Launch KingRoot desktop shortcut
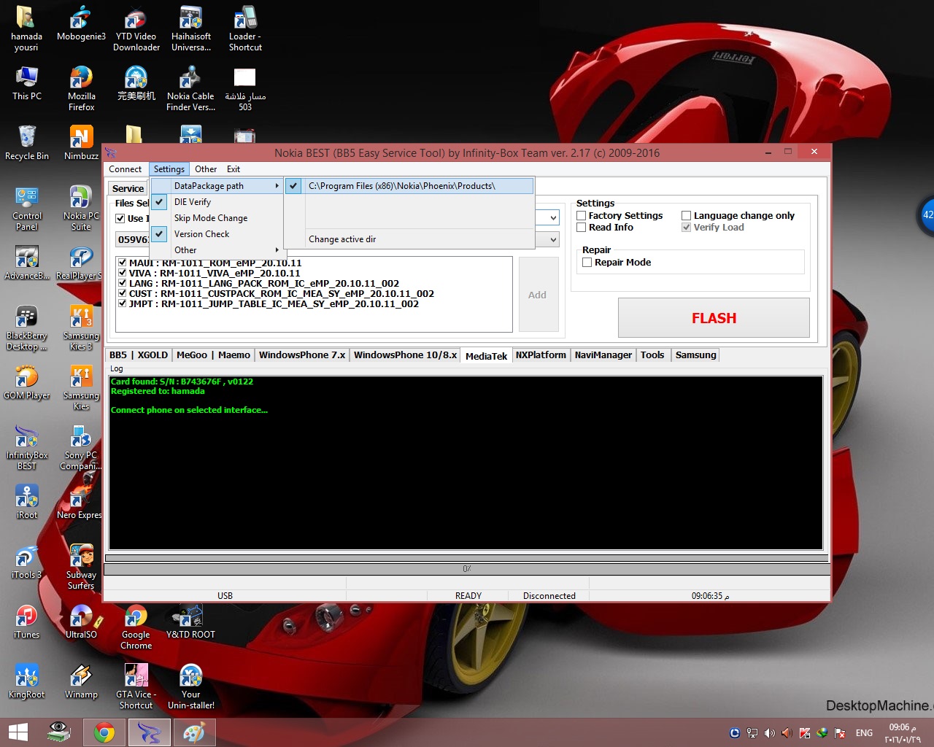 point(26,682)
